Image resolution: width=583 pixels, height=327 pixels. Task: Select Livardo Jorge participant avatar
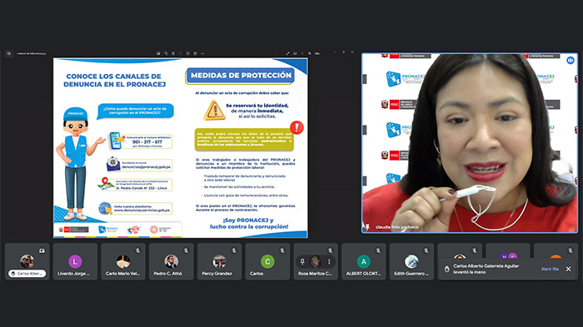(75, 261)
